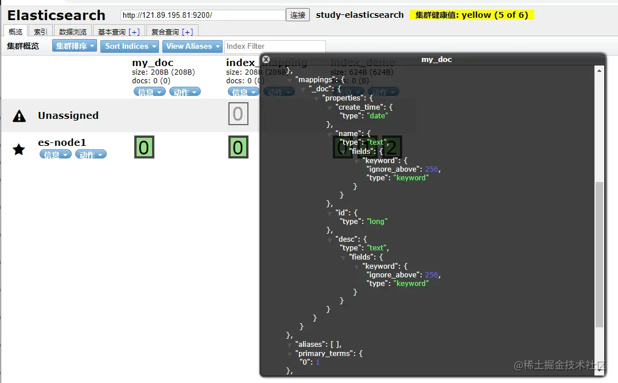Open the es-node1 动作 dropdown
This screenshot has width=618, height=383.
[91, 154]
